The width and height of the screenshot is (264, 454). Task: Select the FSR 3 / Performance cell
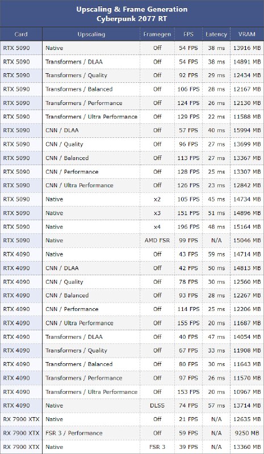tap(74, 433)
